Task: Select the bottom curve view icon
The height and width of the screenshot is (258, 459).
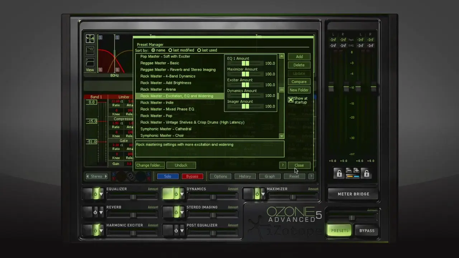Action: coord(90,62)
